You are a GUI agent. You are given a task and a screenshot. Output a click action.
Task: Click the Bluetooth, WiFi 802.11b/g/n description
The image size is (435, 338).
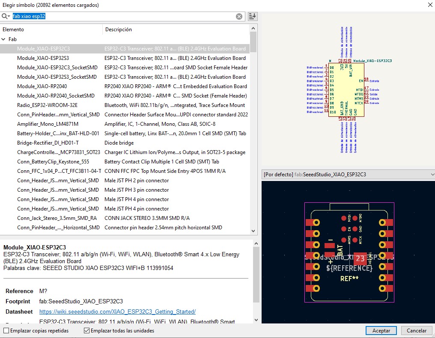(175, 105)
